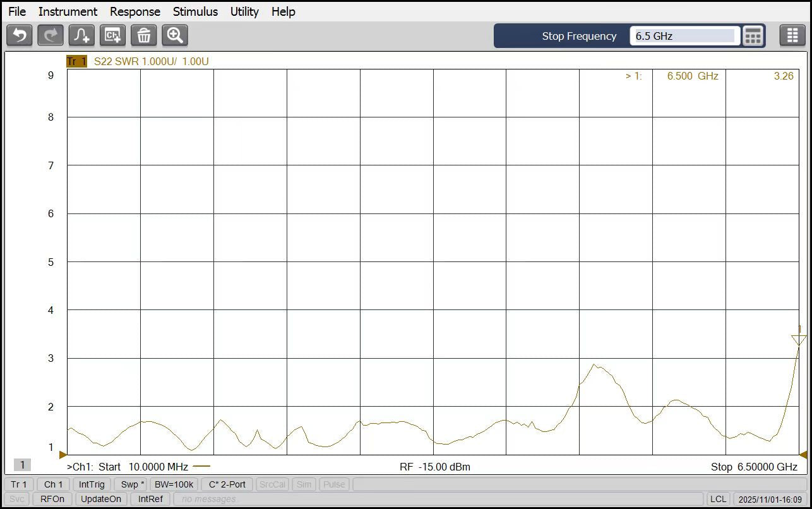Toggle the IntRef reference button
Screen dimensions: 812x509
click(x=150, y=499)
